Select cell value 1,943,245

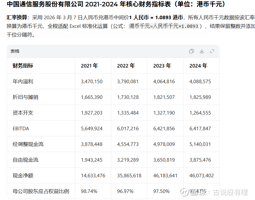[92, 160]
